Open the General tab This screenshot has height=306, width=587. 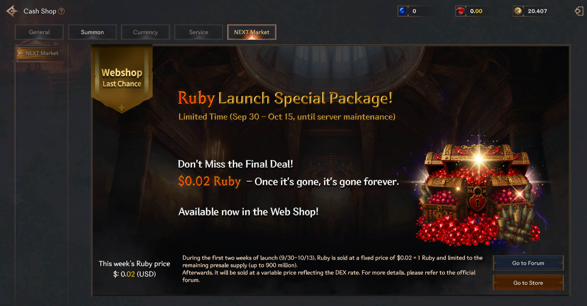[x=39, y=32]
